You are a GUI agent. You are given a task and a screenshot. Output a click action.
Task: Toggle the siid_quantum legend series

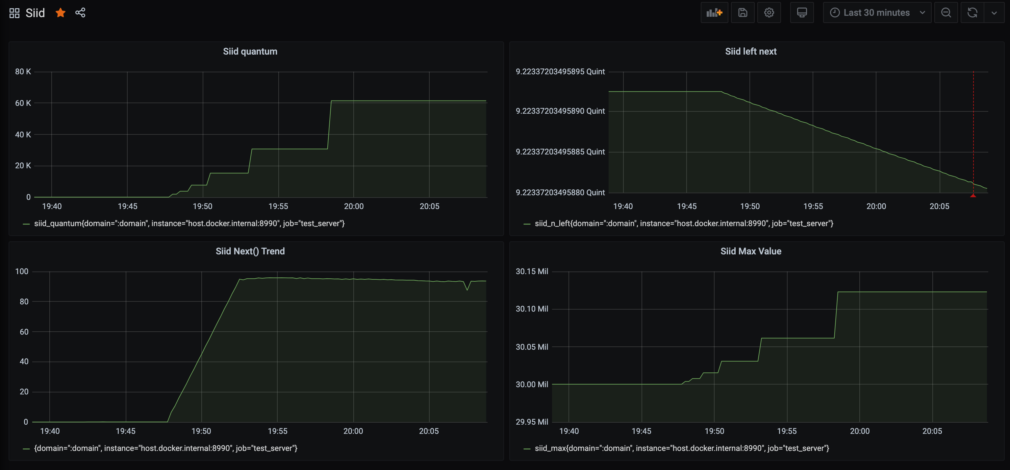(189, 223)
